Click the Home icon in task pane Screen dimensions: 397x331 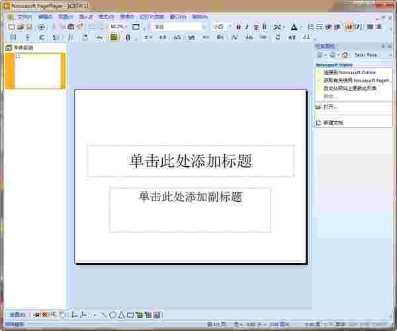point(345,55)
